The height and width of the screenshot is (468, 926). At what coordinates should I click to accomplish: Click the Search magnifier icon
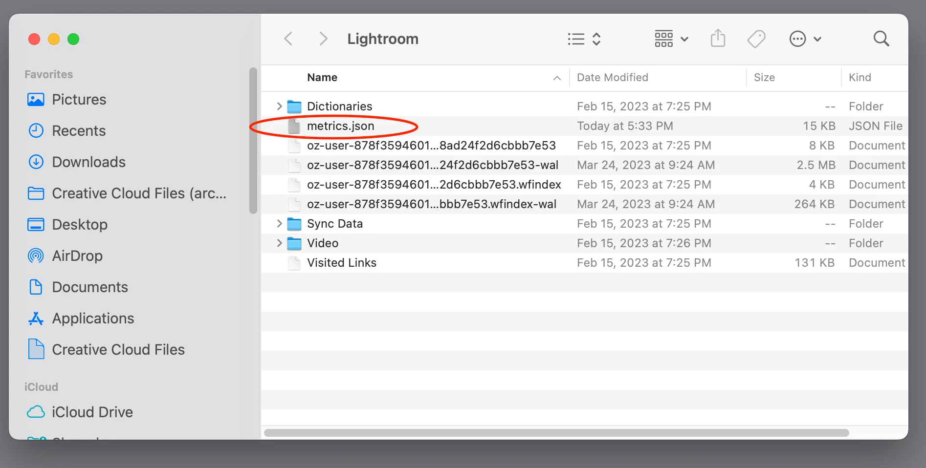[x=881, y=39]
